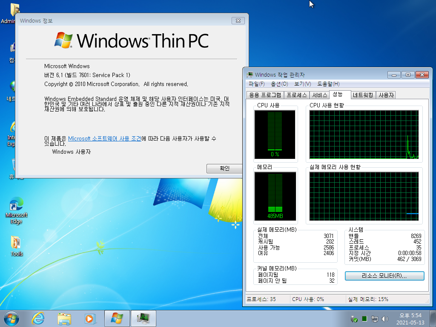
Task: Click the green CPU meter tray icon
Action: point(364,318)
